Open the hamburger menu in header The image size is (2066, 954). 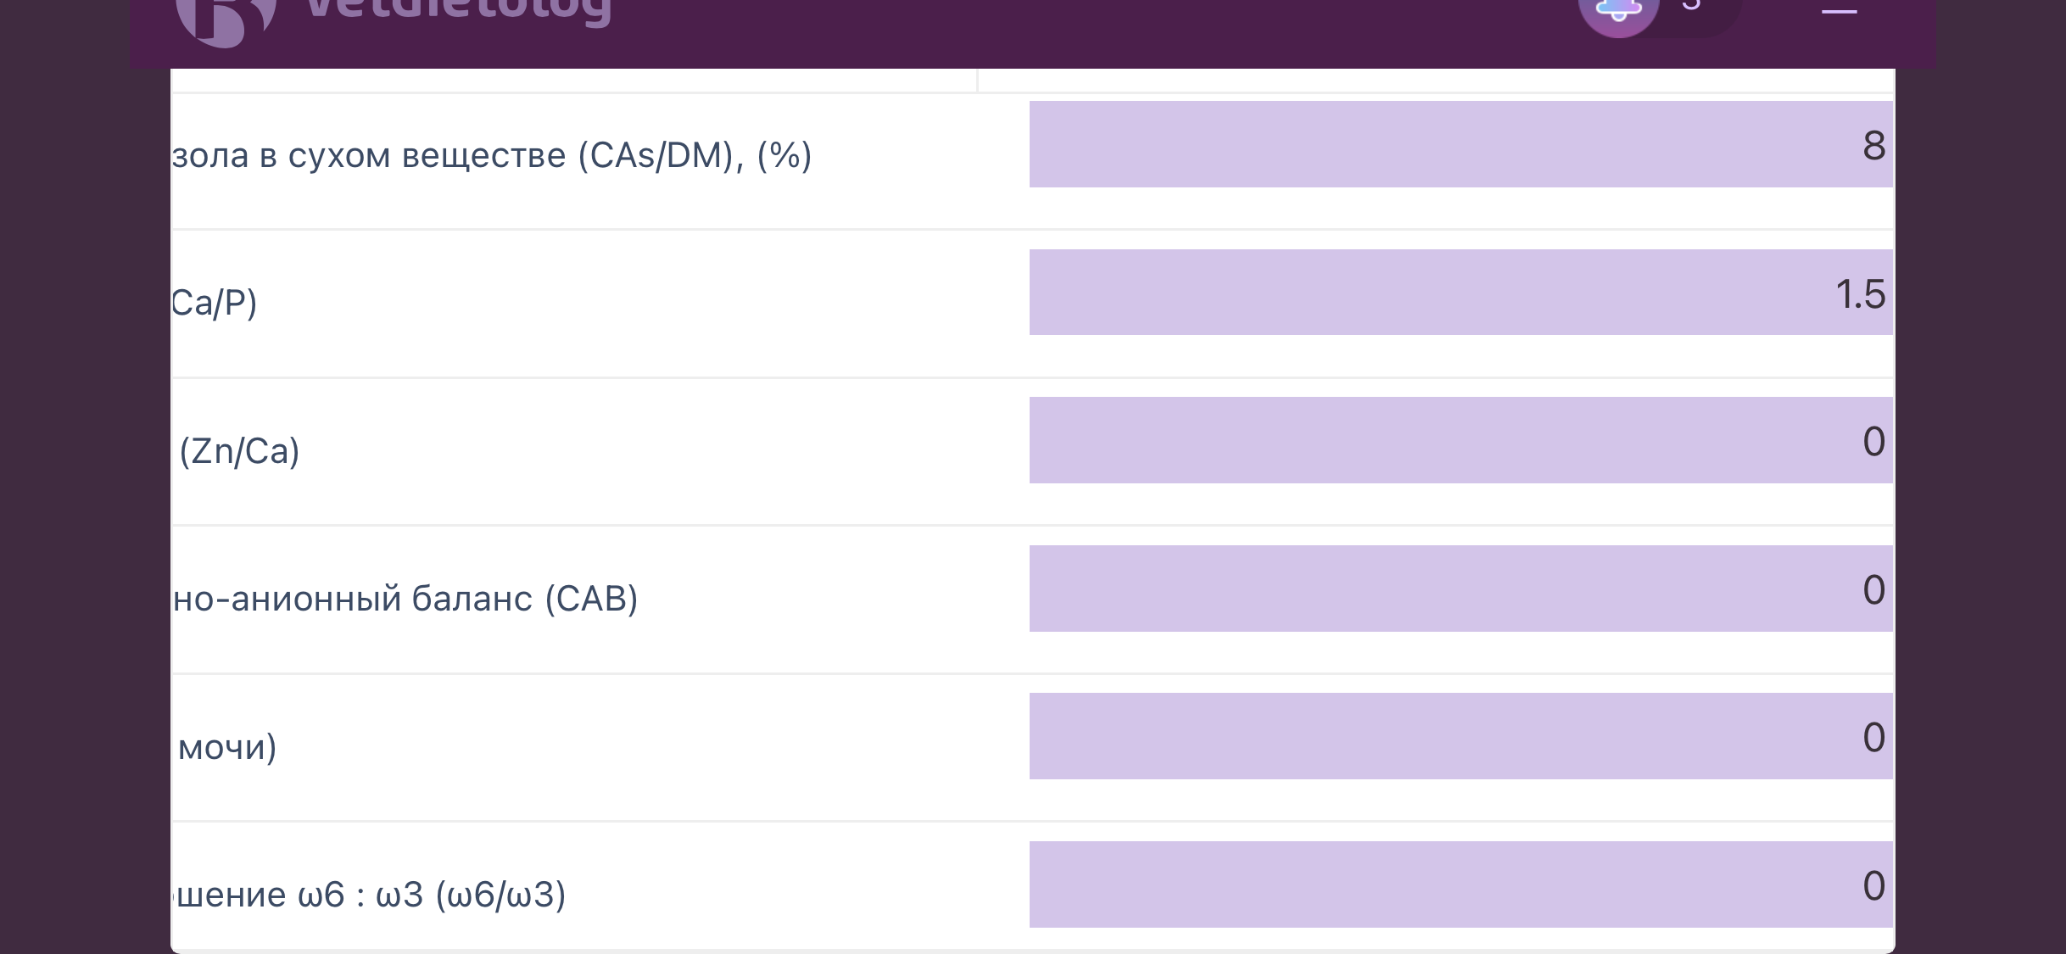pyautogui.click(x=1839, y=8)
